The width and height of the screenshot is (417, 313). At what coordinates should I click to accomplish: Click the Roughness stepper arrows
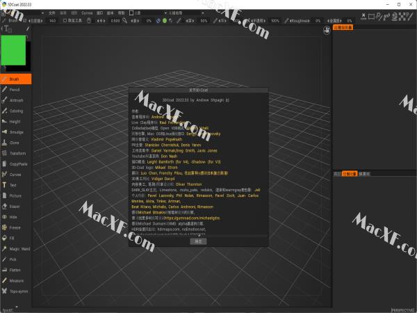click(300, 20)
